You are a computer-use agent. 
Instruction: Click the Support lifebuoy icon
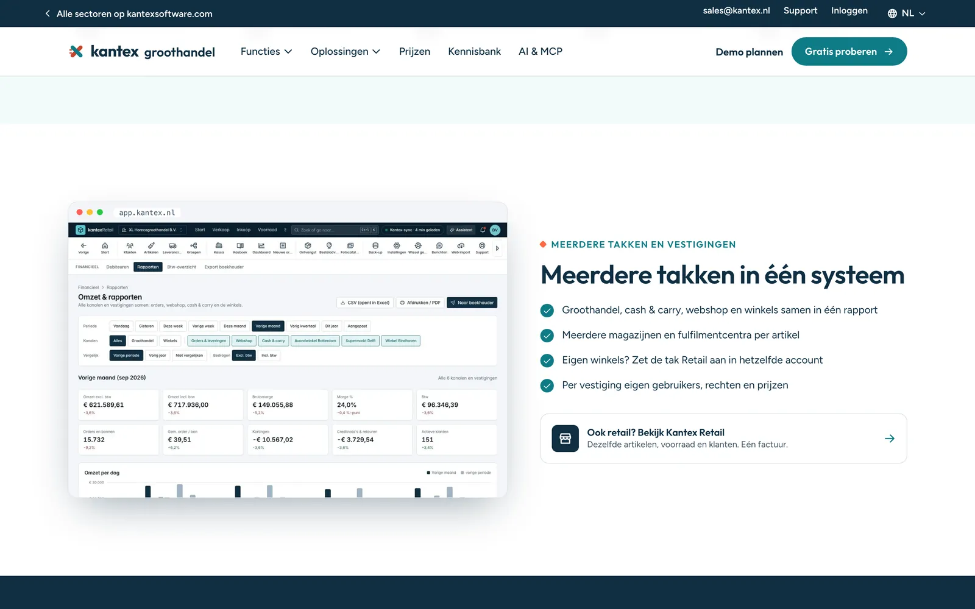coord(482,248)
